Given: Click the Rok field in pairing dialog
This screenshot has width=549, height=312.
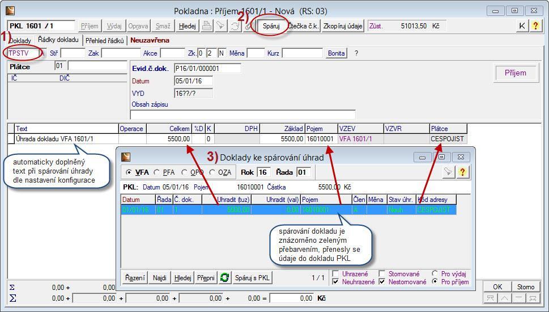Looking at the screenshot, I should coord(264,172).
